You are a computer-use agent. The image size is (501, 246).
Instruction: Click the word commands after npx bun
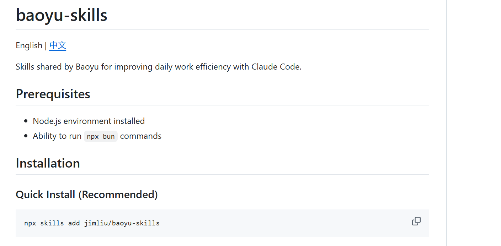(141, 136)
